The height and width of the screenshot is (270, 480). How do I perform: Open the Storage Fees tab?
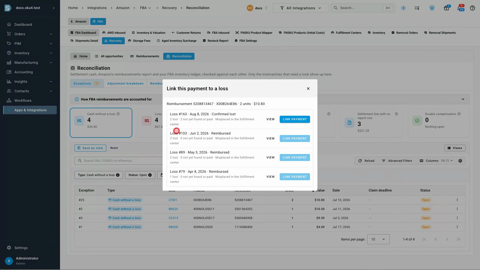tap(139, 41)
